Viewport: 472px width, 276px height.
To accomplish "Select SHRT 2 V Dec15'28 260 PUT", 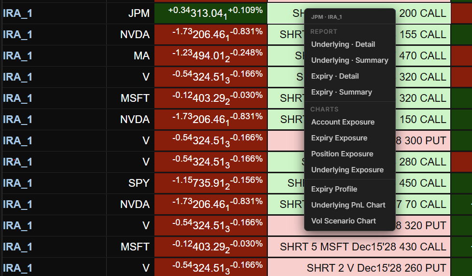I will pos(359,268).
